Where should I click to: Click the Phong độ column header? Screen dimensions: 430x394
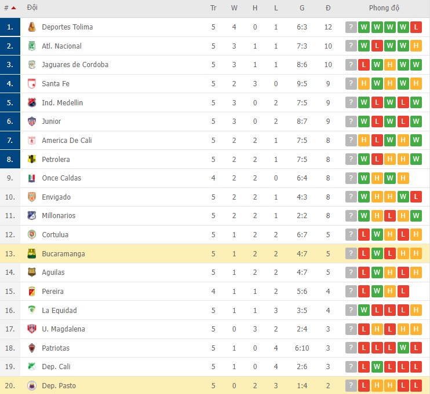tap(384, 8)
